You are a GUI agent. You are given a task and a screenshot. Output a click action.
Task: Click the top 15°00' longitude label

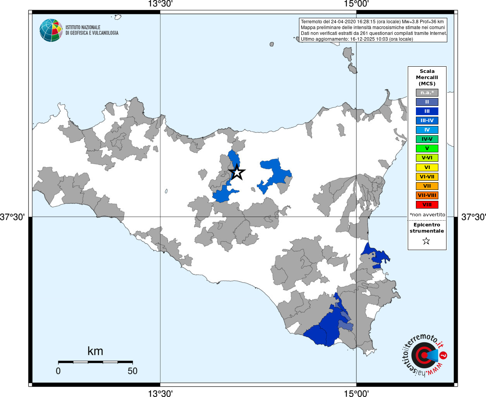point(356,4)
